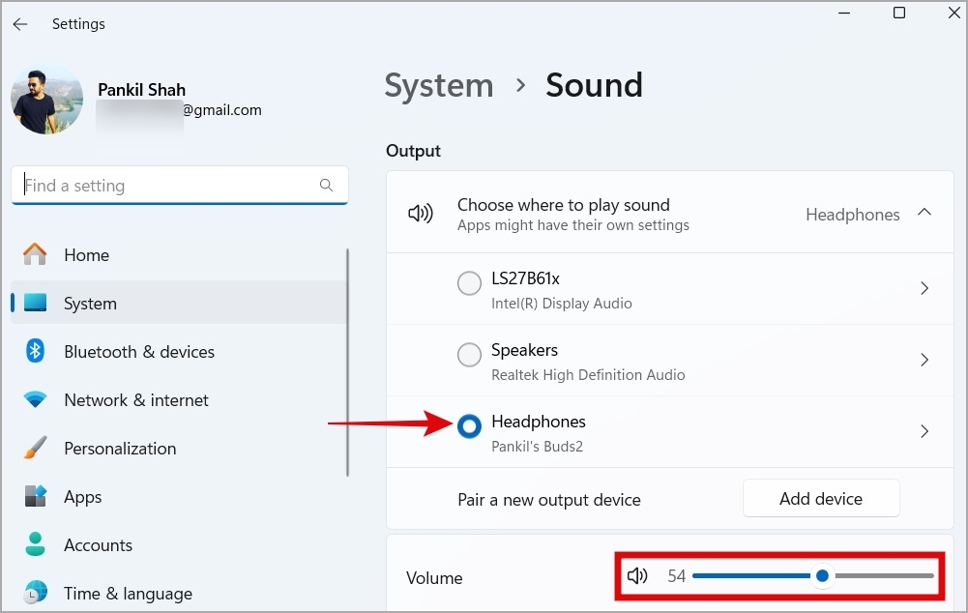The image size is (968, 613).
Task: Click the search magnifier in Find a setting
Action: (x=326, y=185)
